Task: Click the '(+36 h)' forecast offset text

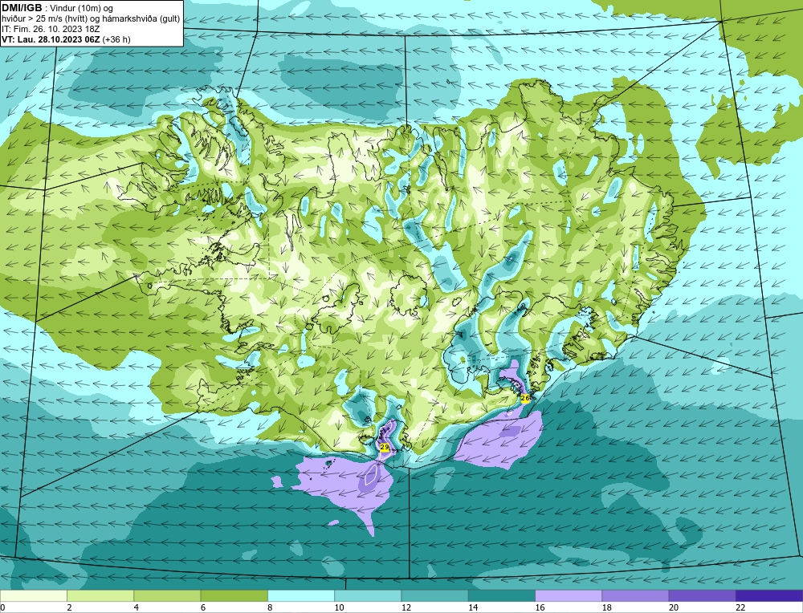Action: (x=116, y=39)
